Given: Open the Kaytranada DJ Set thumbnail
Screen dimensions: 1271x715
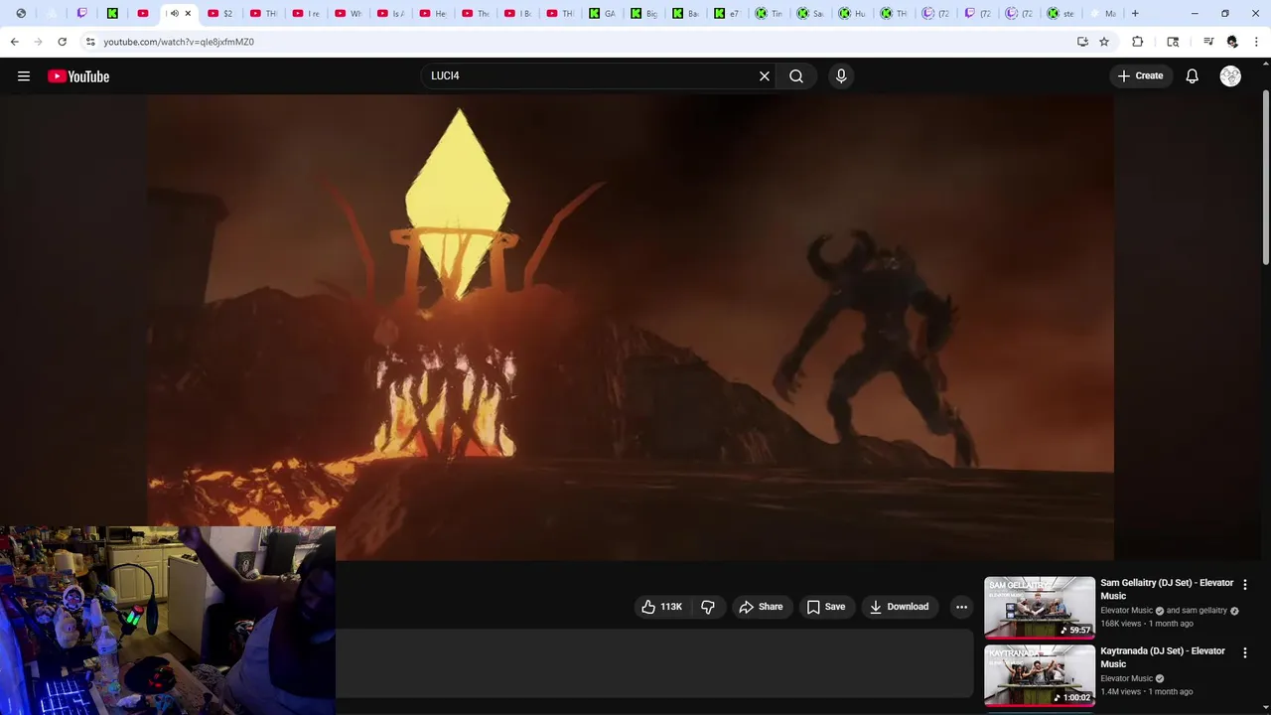Looking at the screenshot, I should (1040, 675).
